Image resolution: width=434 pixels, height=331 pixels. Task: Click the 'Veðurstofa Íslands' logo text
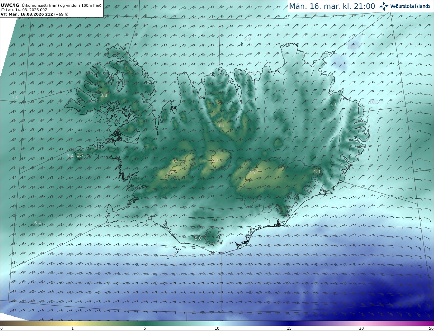pyautogui.click(x=410, y=6)
